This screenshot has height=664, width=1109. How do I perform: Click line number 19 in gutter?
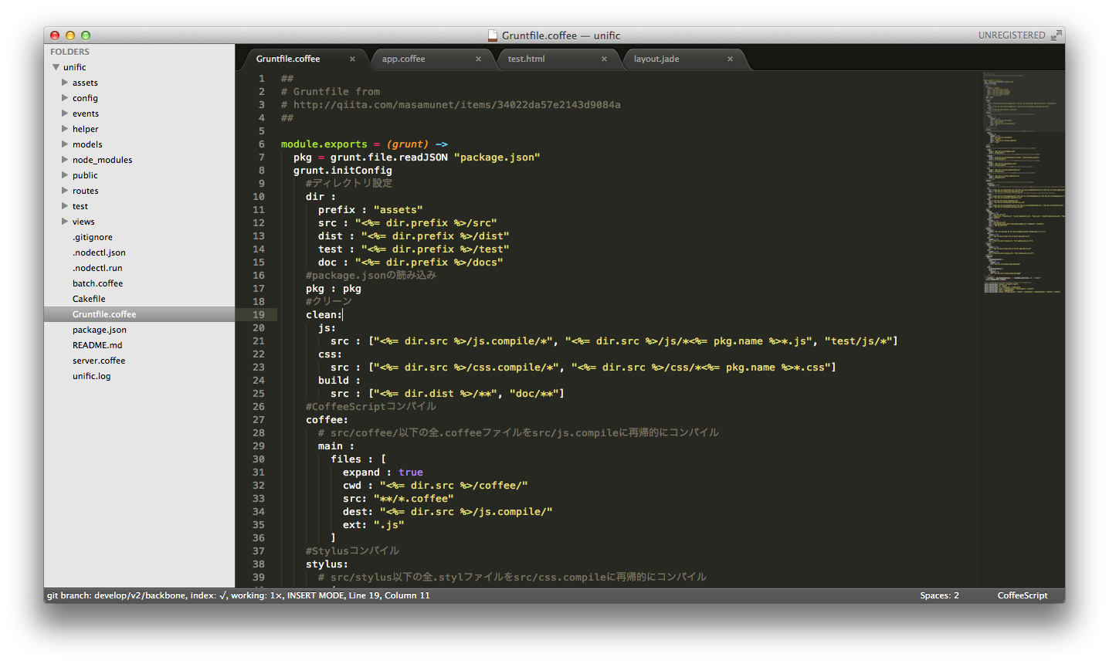coord(259,314)
